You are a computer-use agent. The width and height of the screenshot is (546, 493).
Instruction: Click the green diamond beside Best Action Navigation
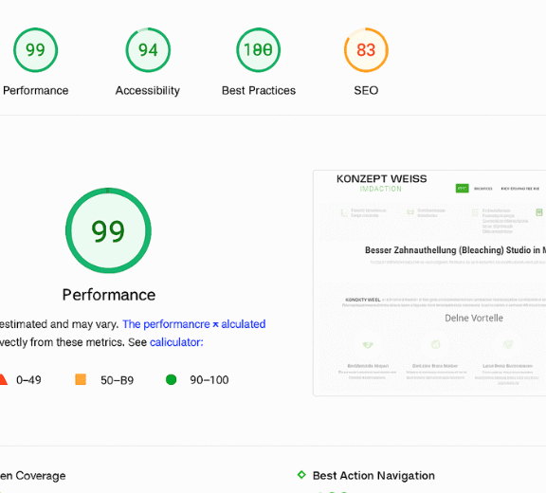301,475
